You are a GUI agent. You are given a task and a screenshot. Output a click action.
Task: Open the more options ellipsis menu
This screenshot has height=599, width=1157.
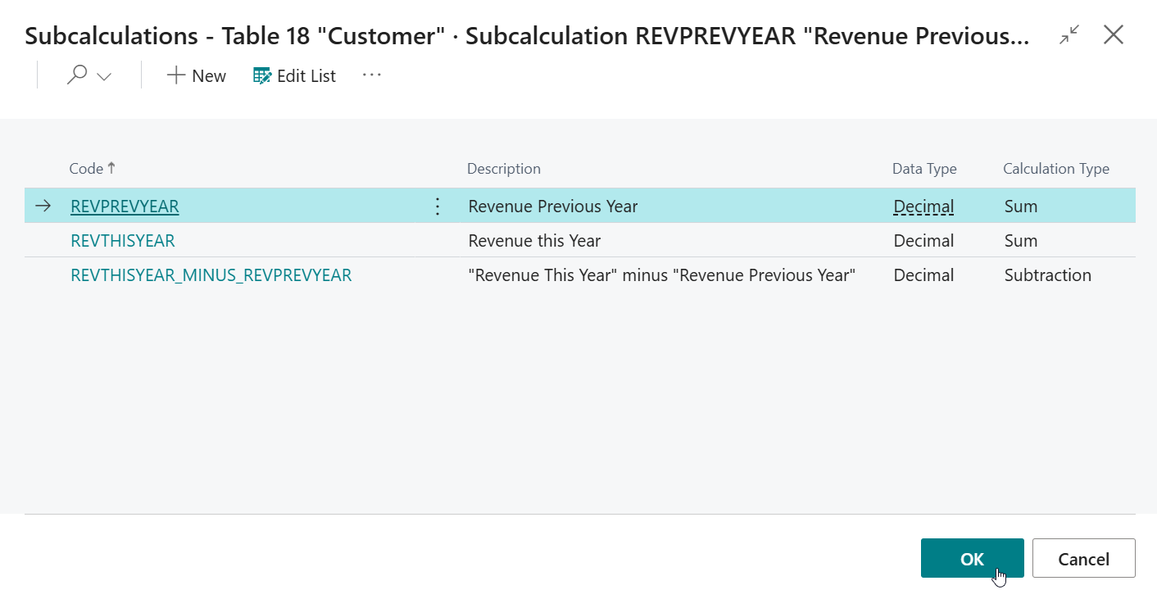pyautogui.click(x=372, y=75)
